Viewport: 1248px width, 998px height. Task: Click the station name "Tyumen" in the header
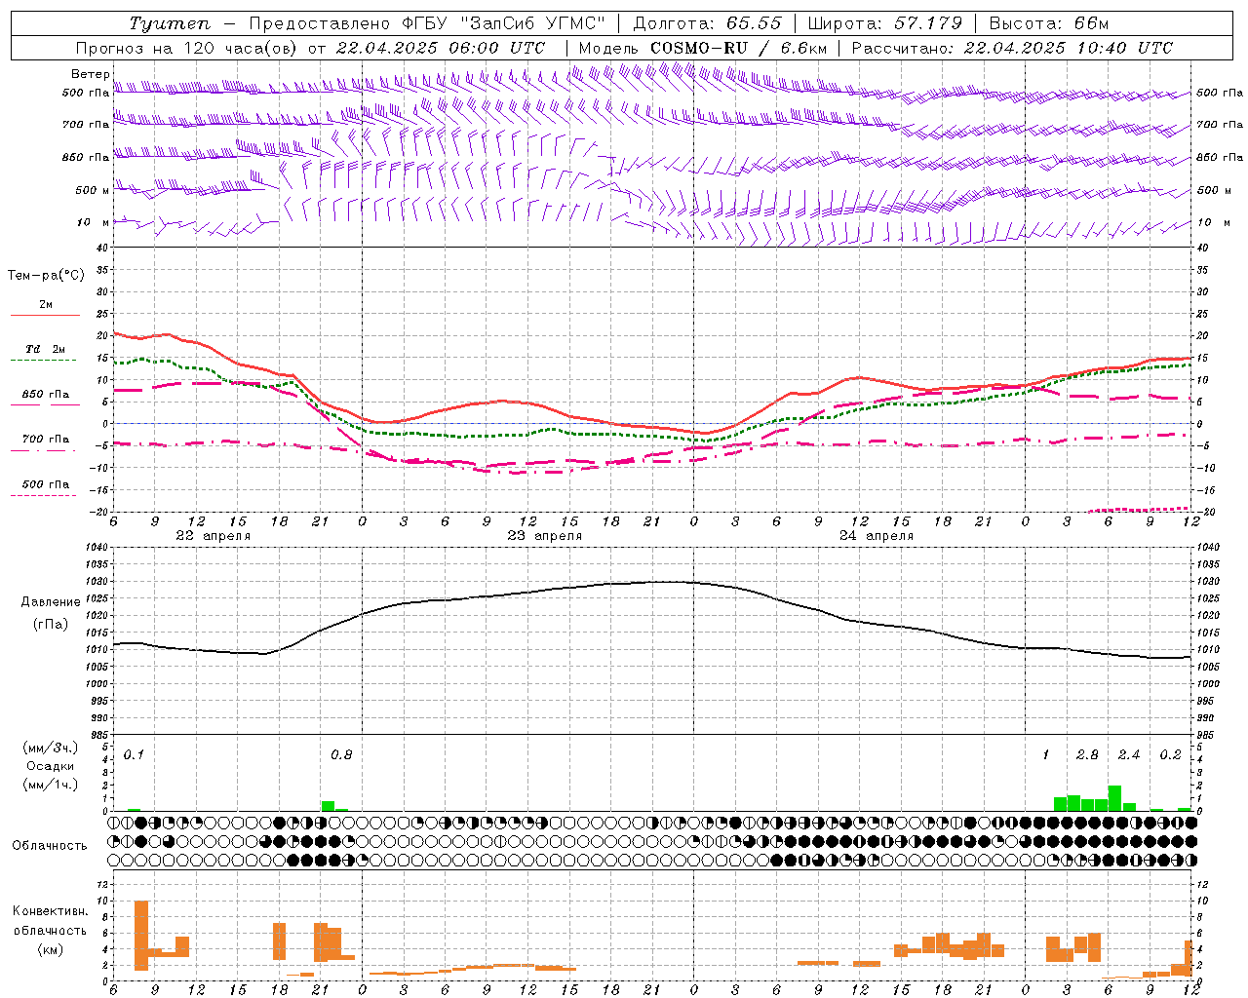click(170, 23)
